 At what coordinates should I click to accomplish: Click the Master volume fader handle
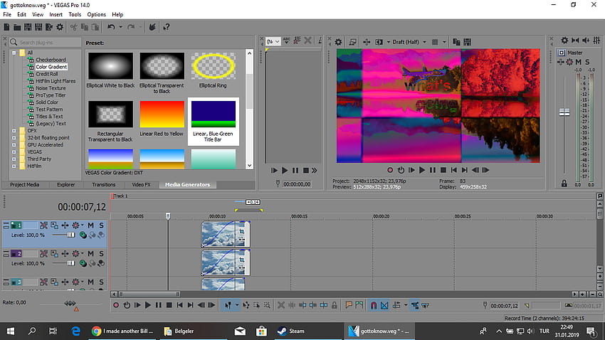click(x=564, y=112)
